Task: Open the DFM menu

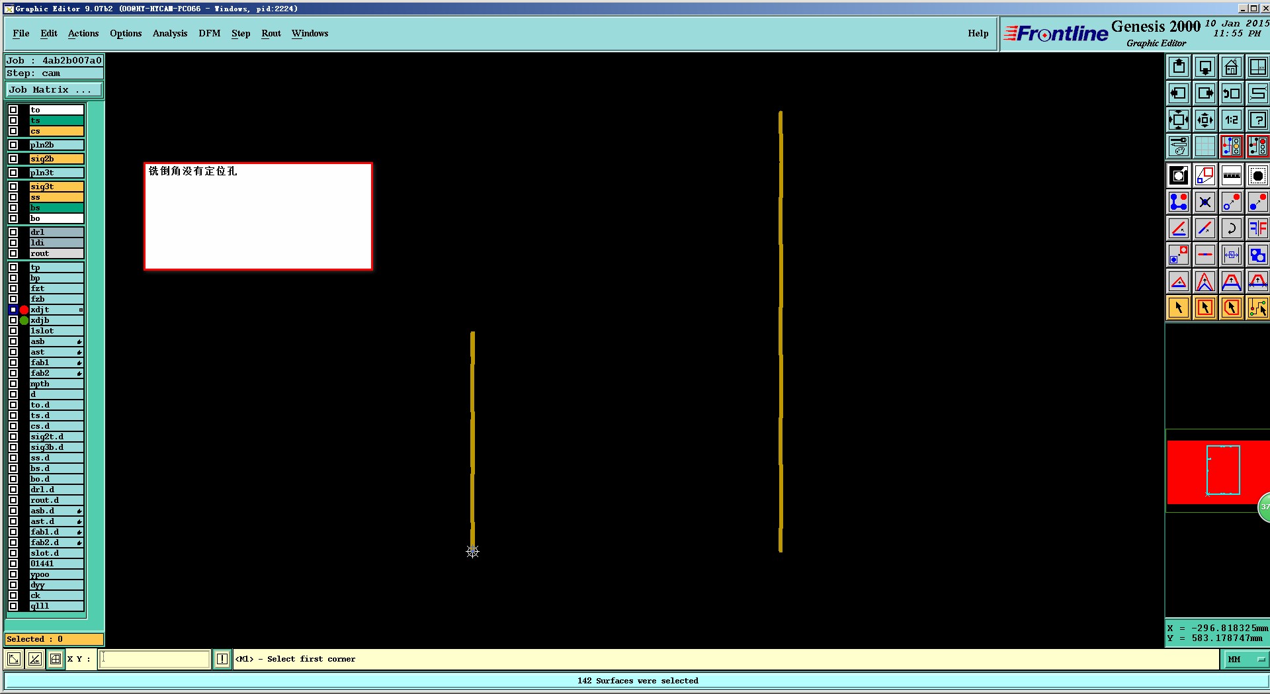Action: 210,33
